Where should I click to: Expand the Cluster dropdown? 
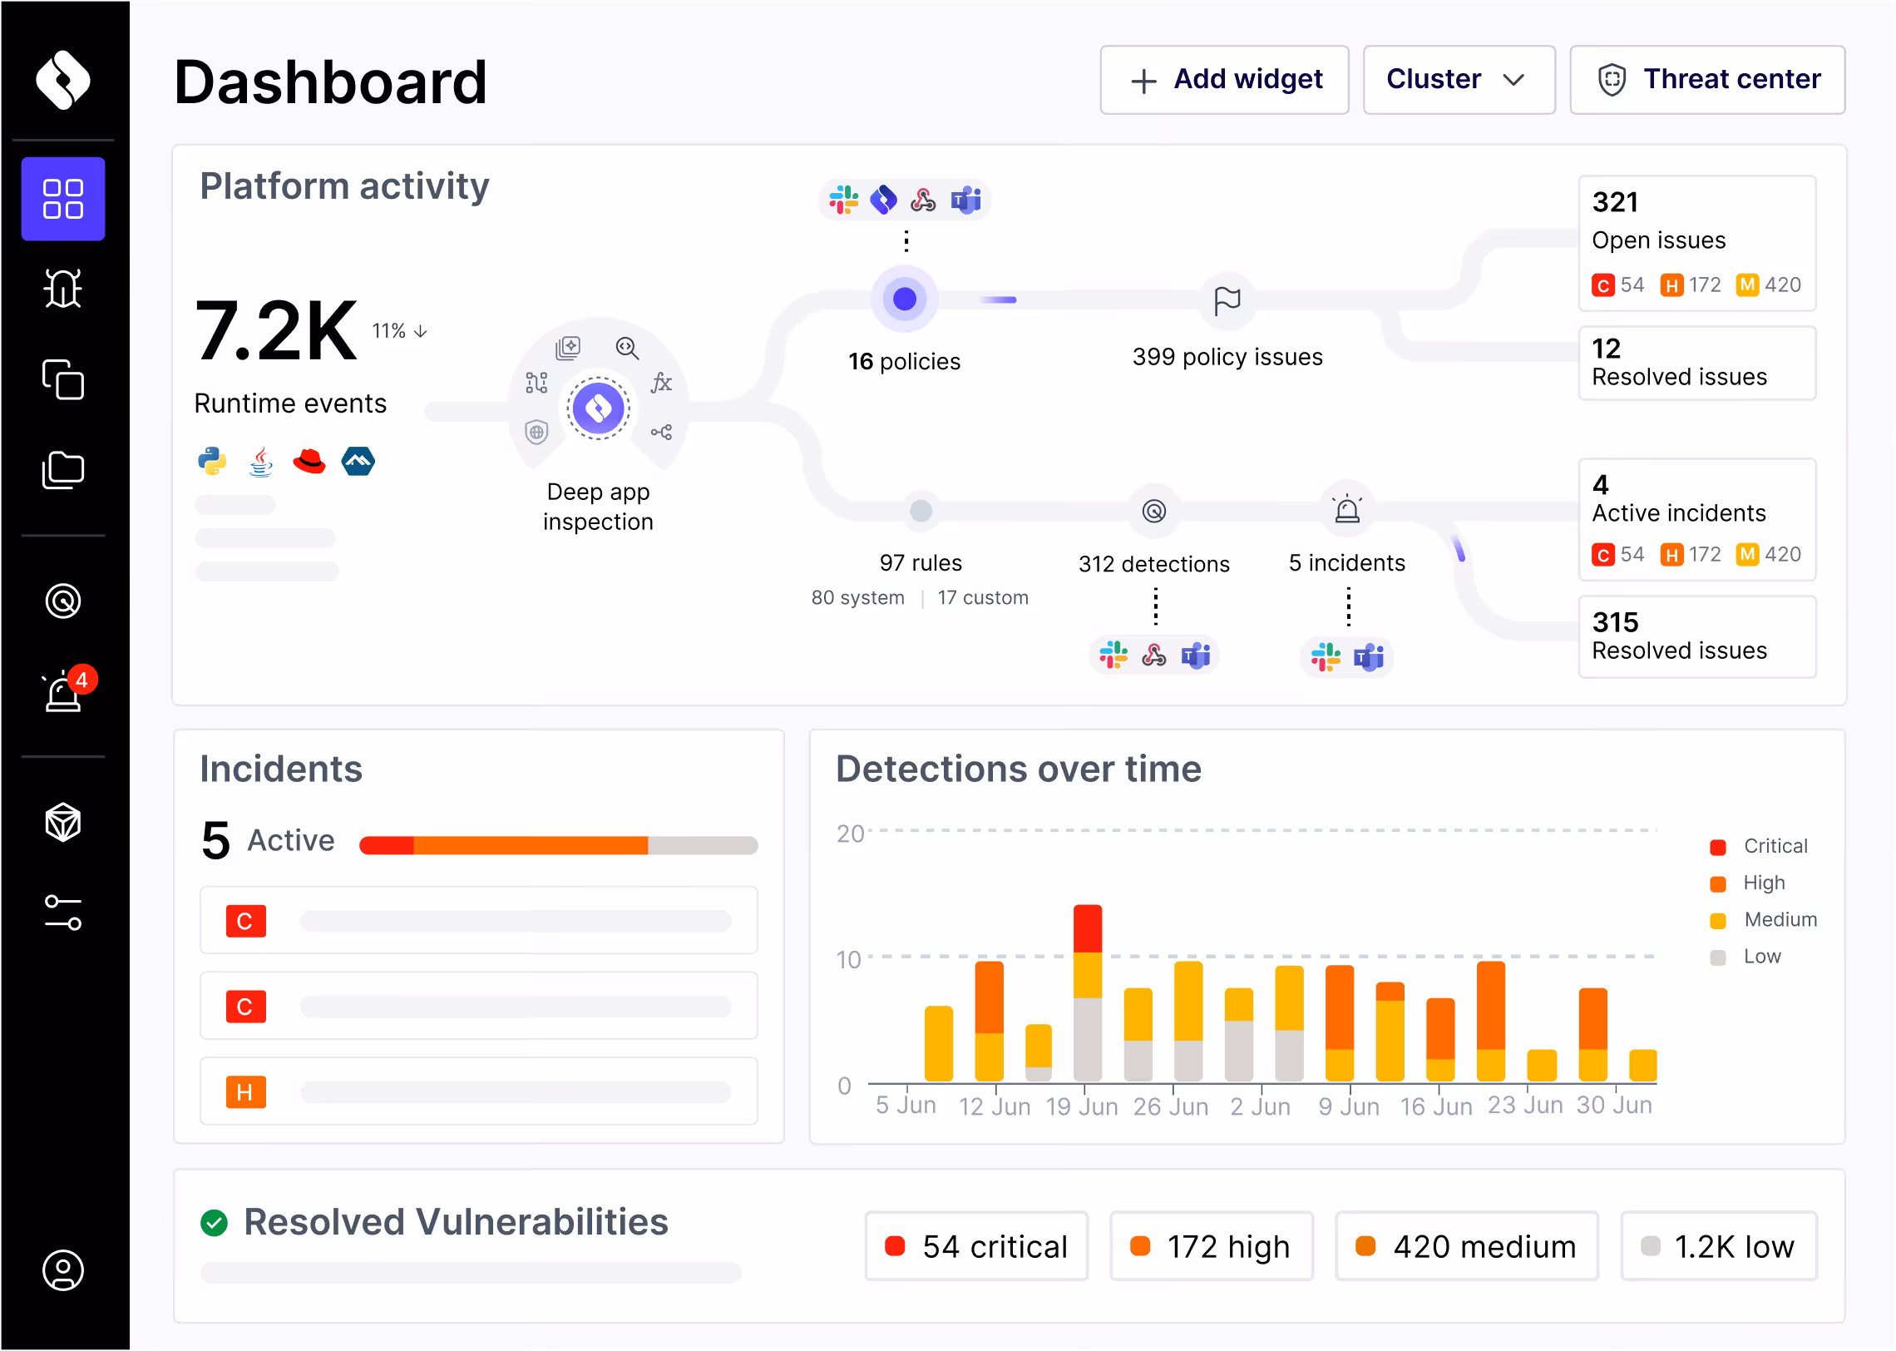click(x=1459, y=80)
